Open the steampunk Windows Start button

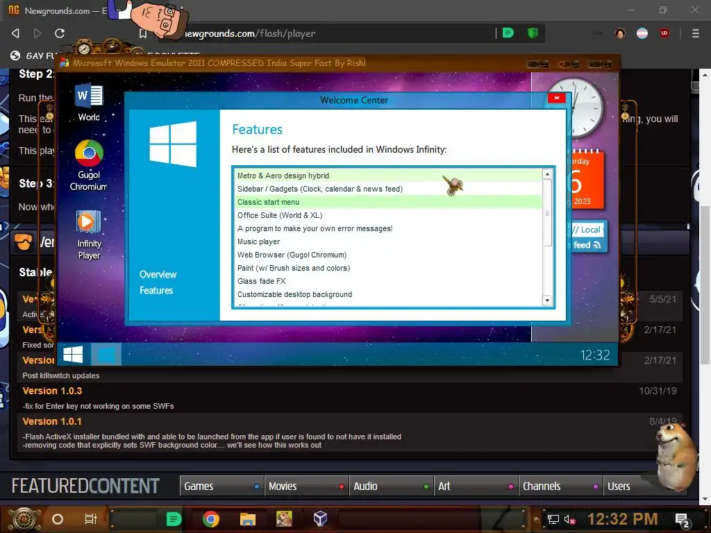click(24, 519)
